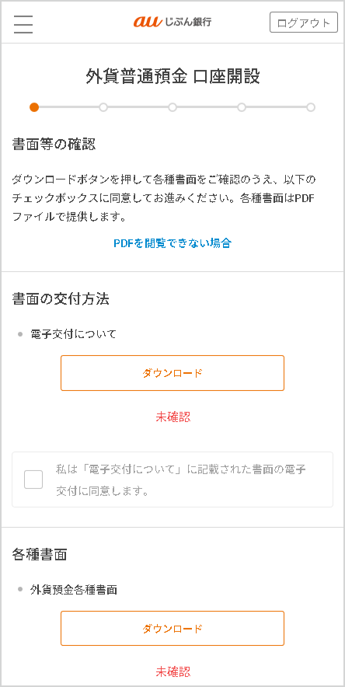Select the second progress step circle
Viewport: 345px width, 687px height.
tap(103, 107)
